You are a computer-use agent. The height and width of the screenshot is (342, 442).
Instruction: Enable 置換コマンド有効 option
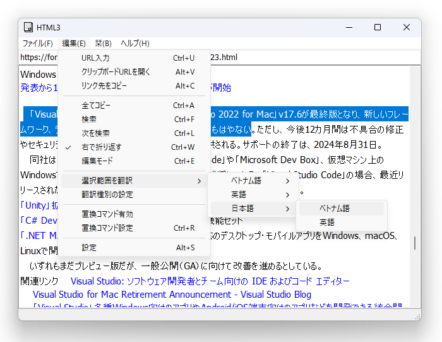tap(134, 214)
